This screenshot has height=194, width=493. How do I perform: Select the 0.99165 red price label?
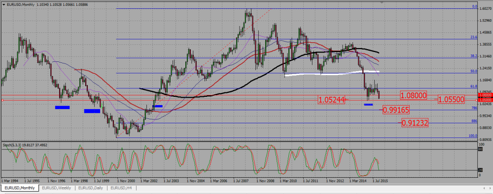(396, 110)
